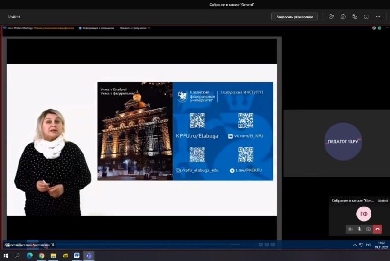Screen dimensions: 390x261
Task: Toggle screen sharing in mini call window
Action: click(368, 229)
